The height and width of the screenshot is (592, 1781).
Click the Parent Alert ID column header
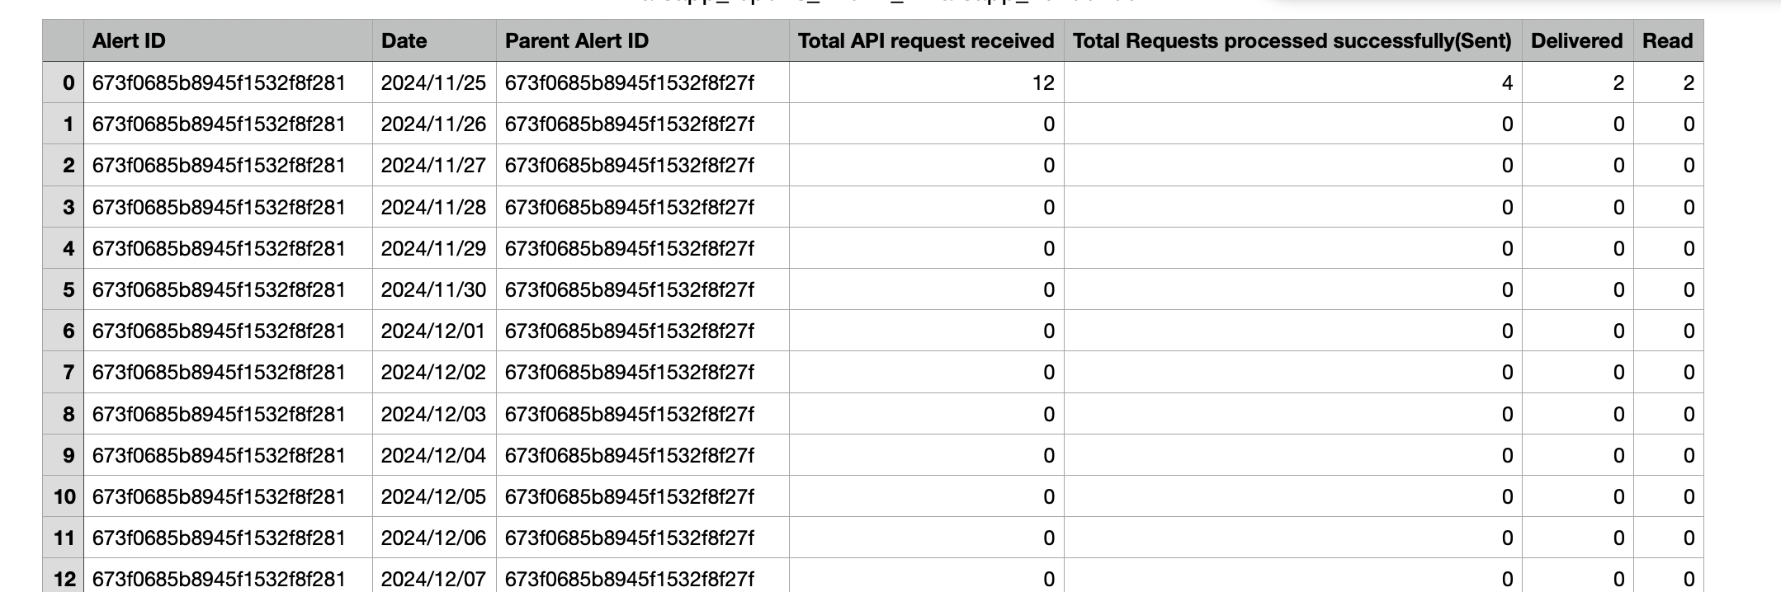click(576, 41)
